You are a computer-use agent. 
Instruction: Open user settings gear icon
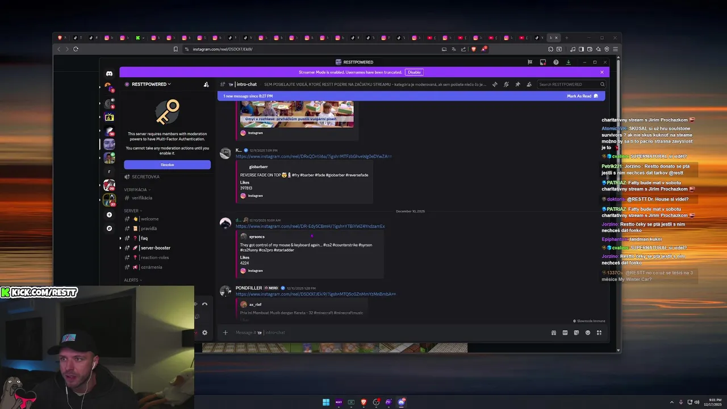(204, 332)
